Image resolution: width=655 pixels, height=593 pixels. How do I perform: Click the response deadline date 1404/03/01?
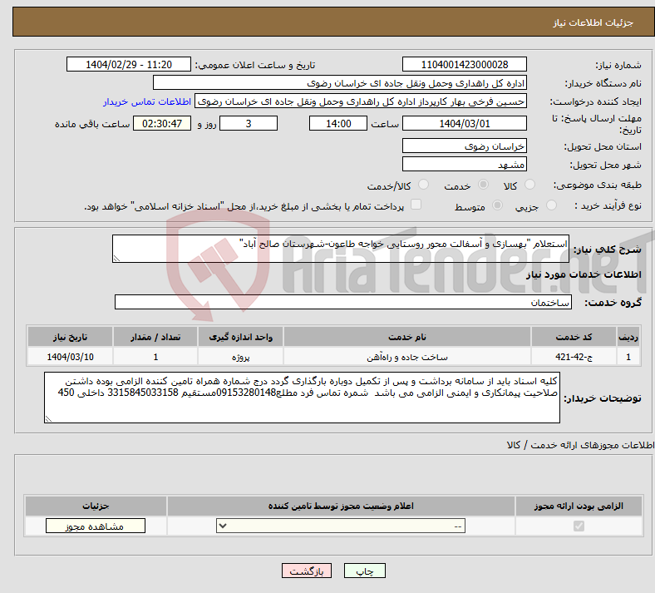(464, 123)
